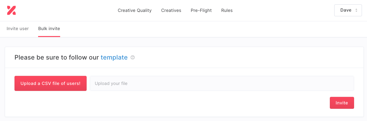Open the template link

pyautogui.click(x=114, y=57)
